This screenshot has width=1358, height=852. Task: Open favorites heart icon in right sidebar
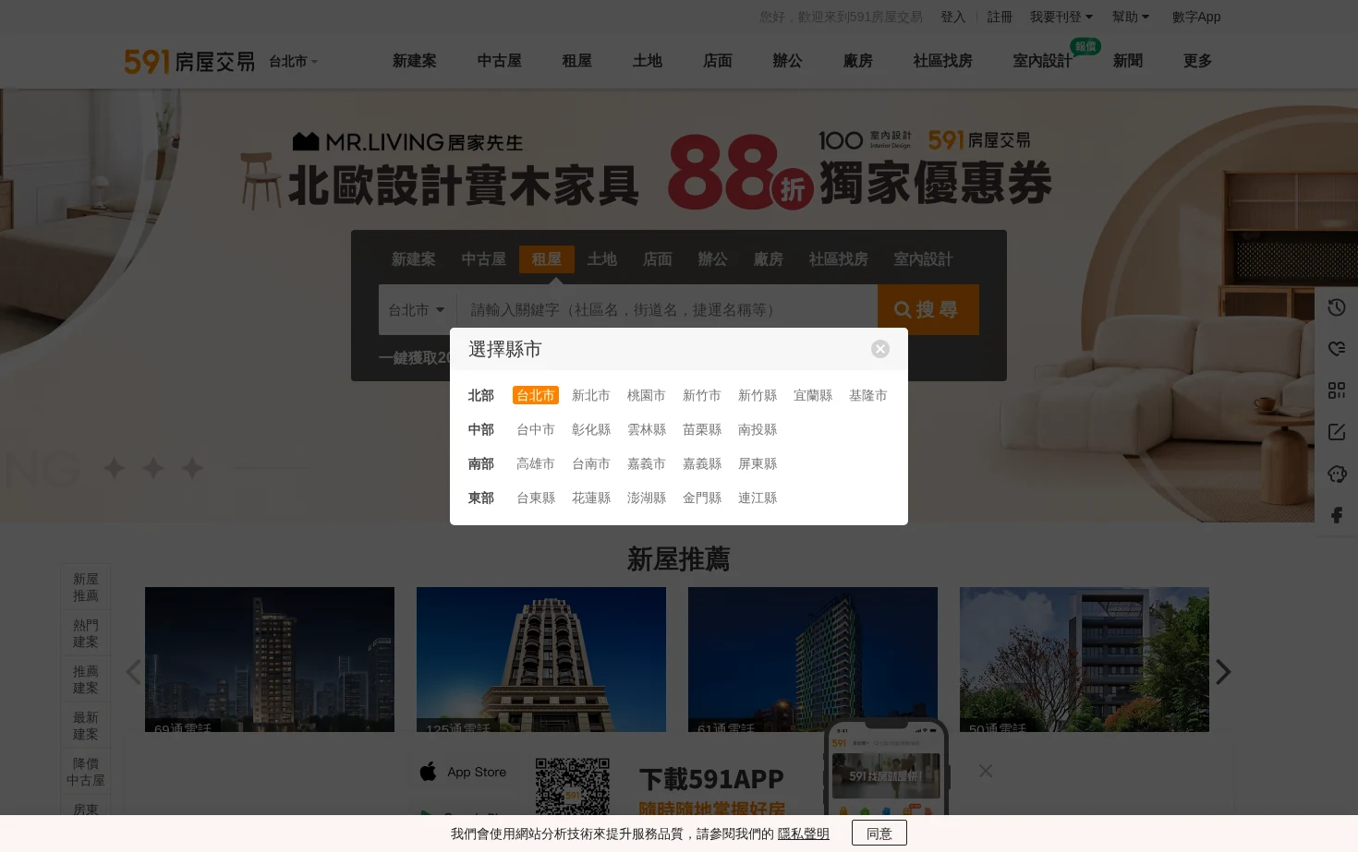tap(1336, 349)
